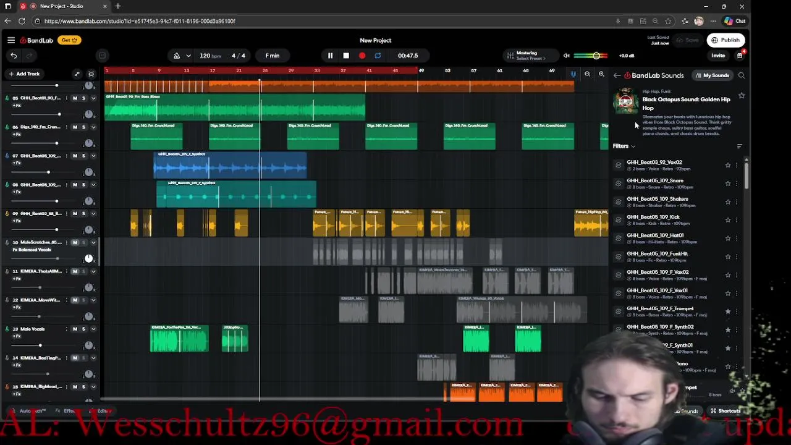Open the automation tool next to Add Track
This screenshot has height=445, width=791.
pyautogui.click(x=77, y=74)
